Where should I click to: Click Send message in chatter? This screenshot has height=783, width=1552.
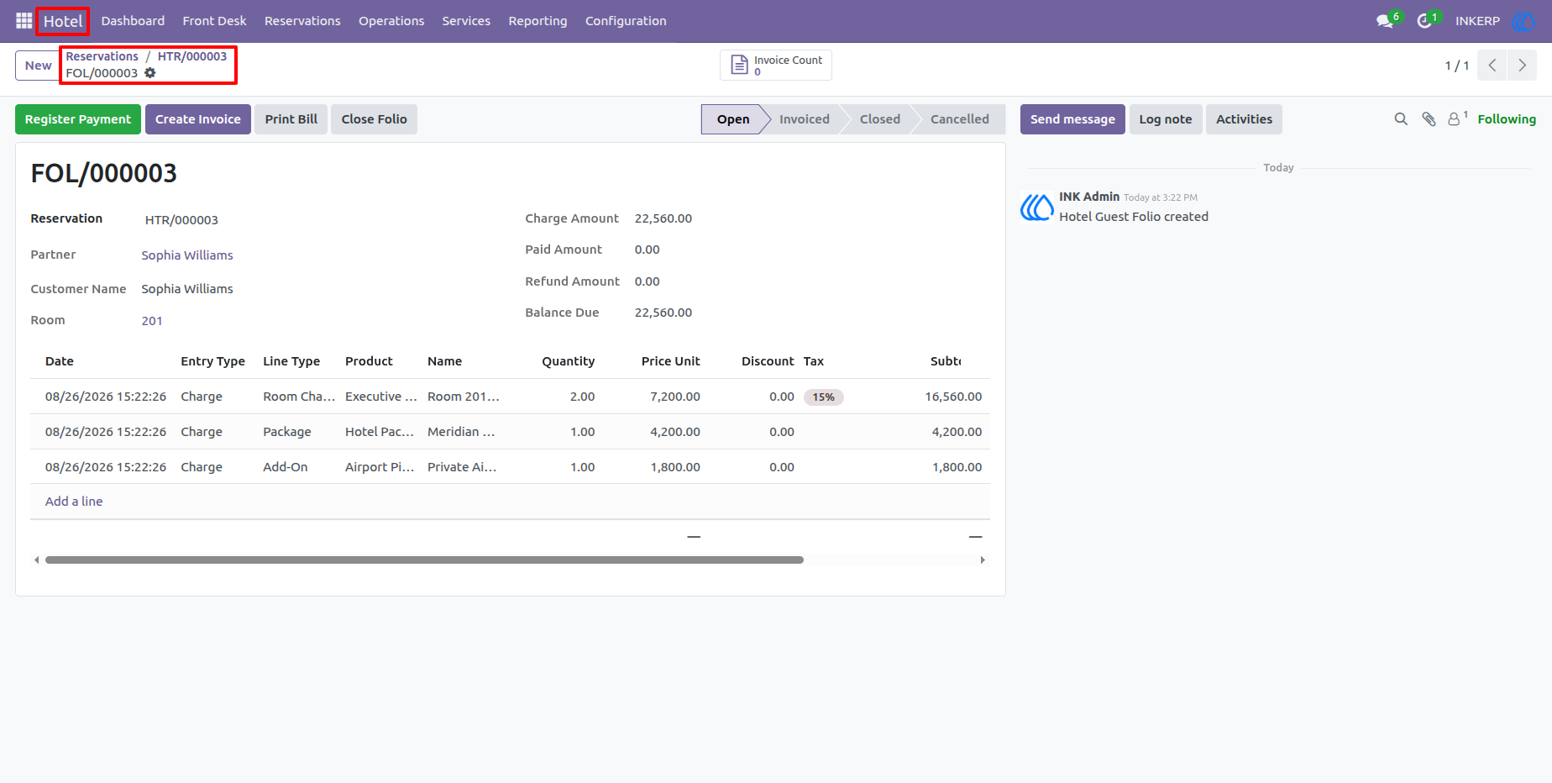coord(1072,119)
